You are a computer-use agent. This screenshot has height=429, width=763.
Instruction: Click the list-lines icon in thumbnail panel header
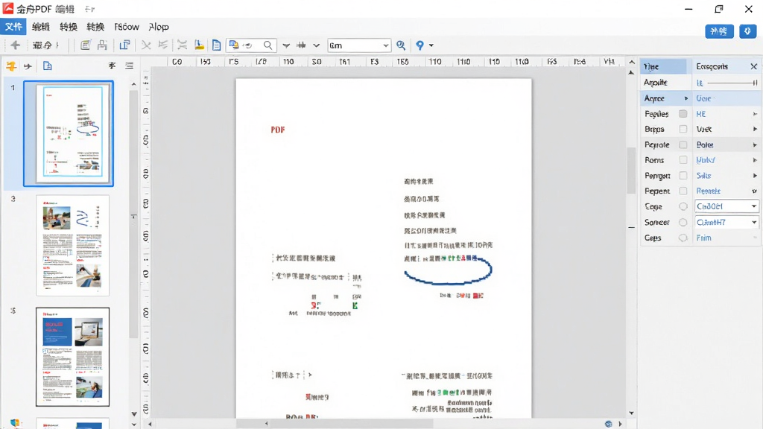click(x=129, y=66)
